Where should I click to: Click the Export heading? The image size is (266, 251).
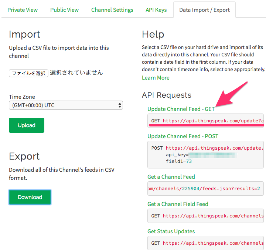24,156
